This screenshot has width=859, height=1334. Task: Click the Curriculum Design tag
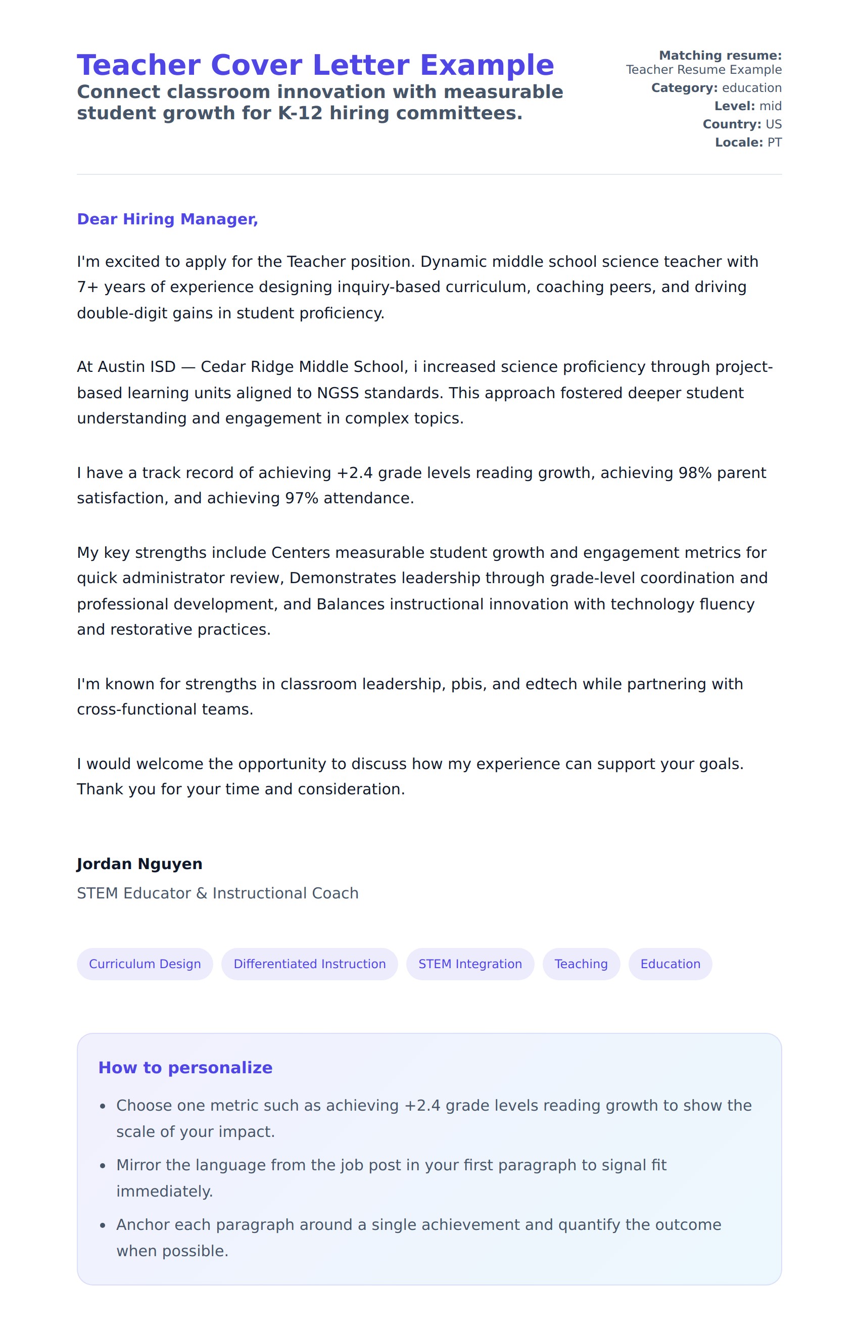point(145,964)
